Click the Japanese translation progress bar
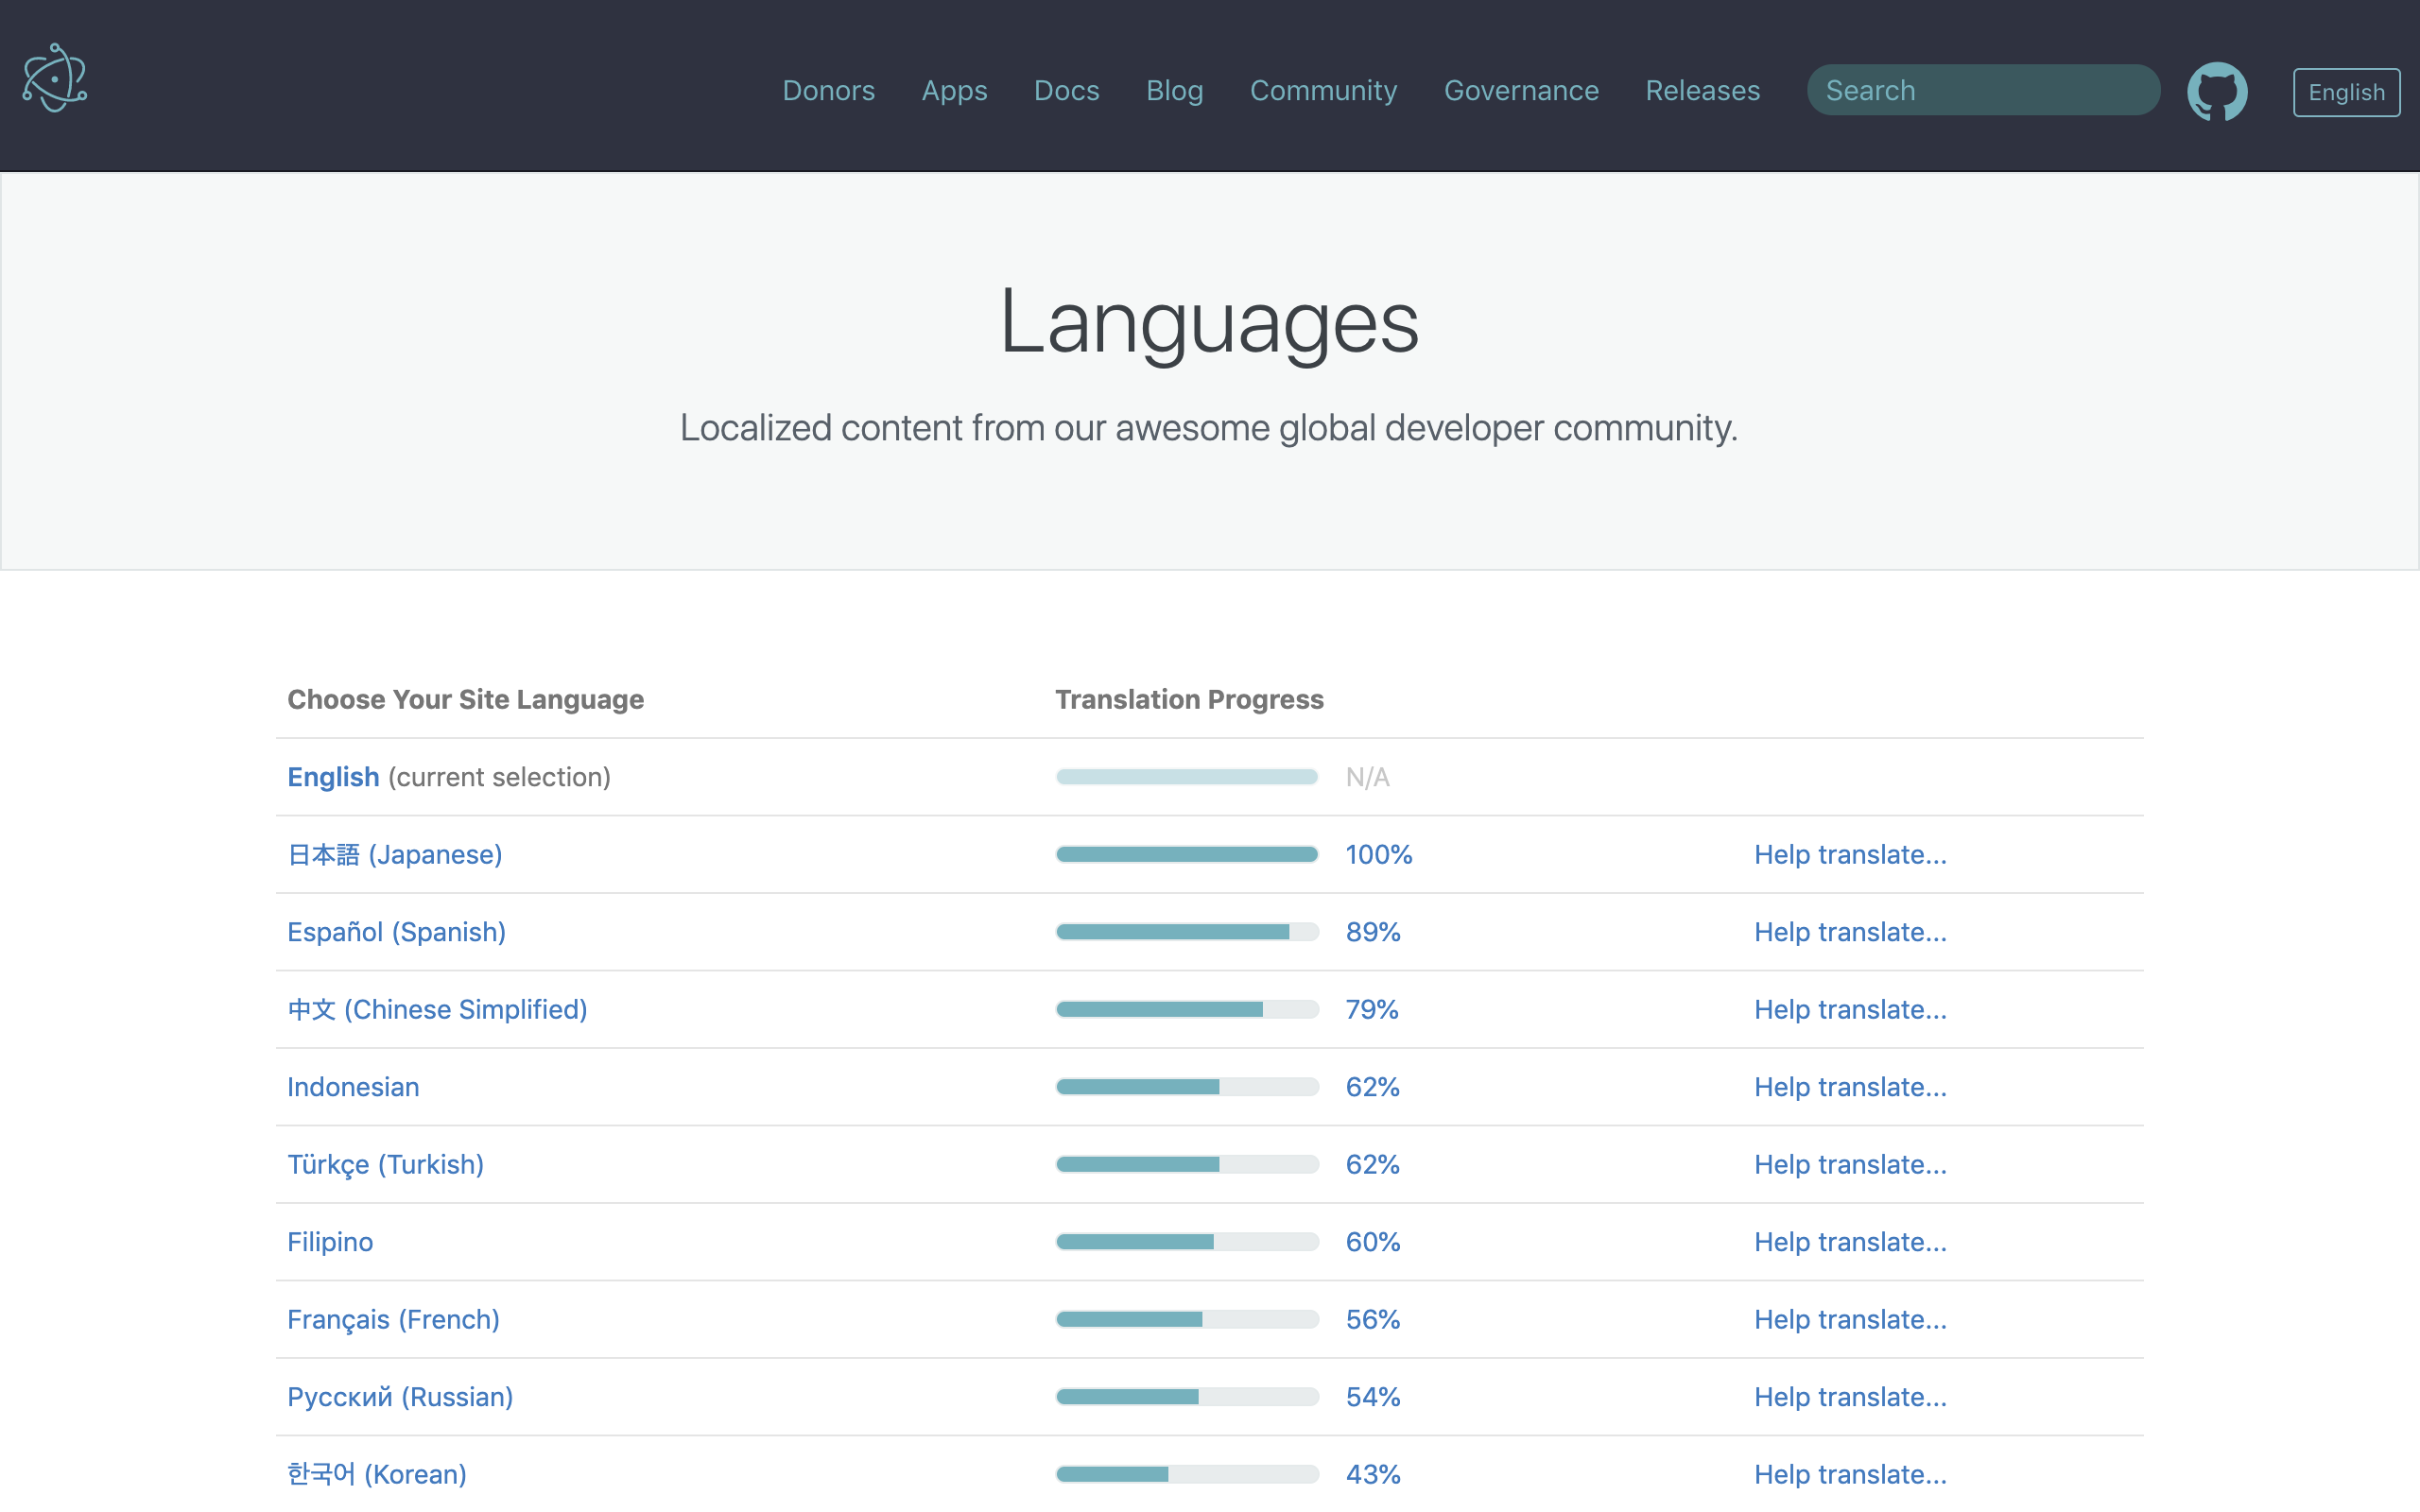Screen dimensions: 2420x1512 (x=1186, y=854)
